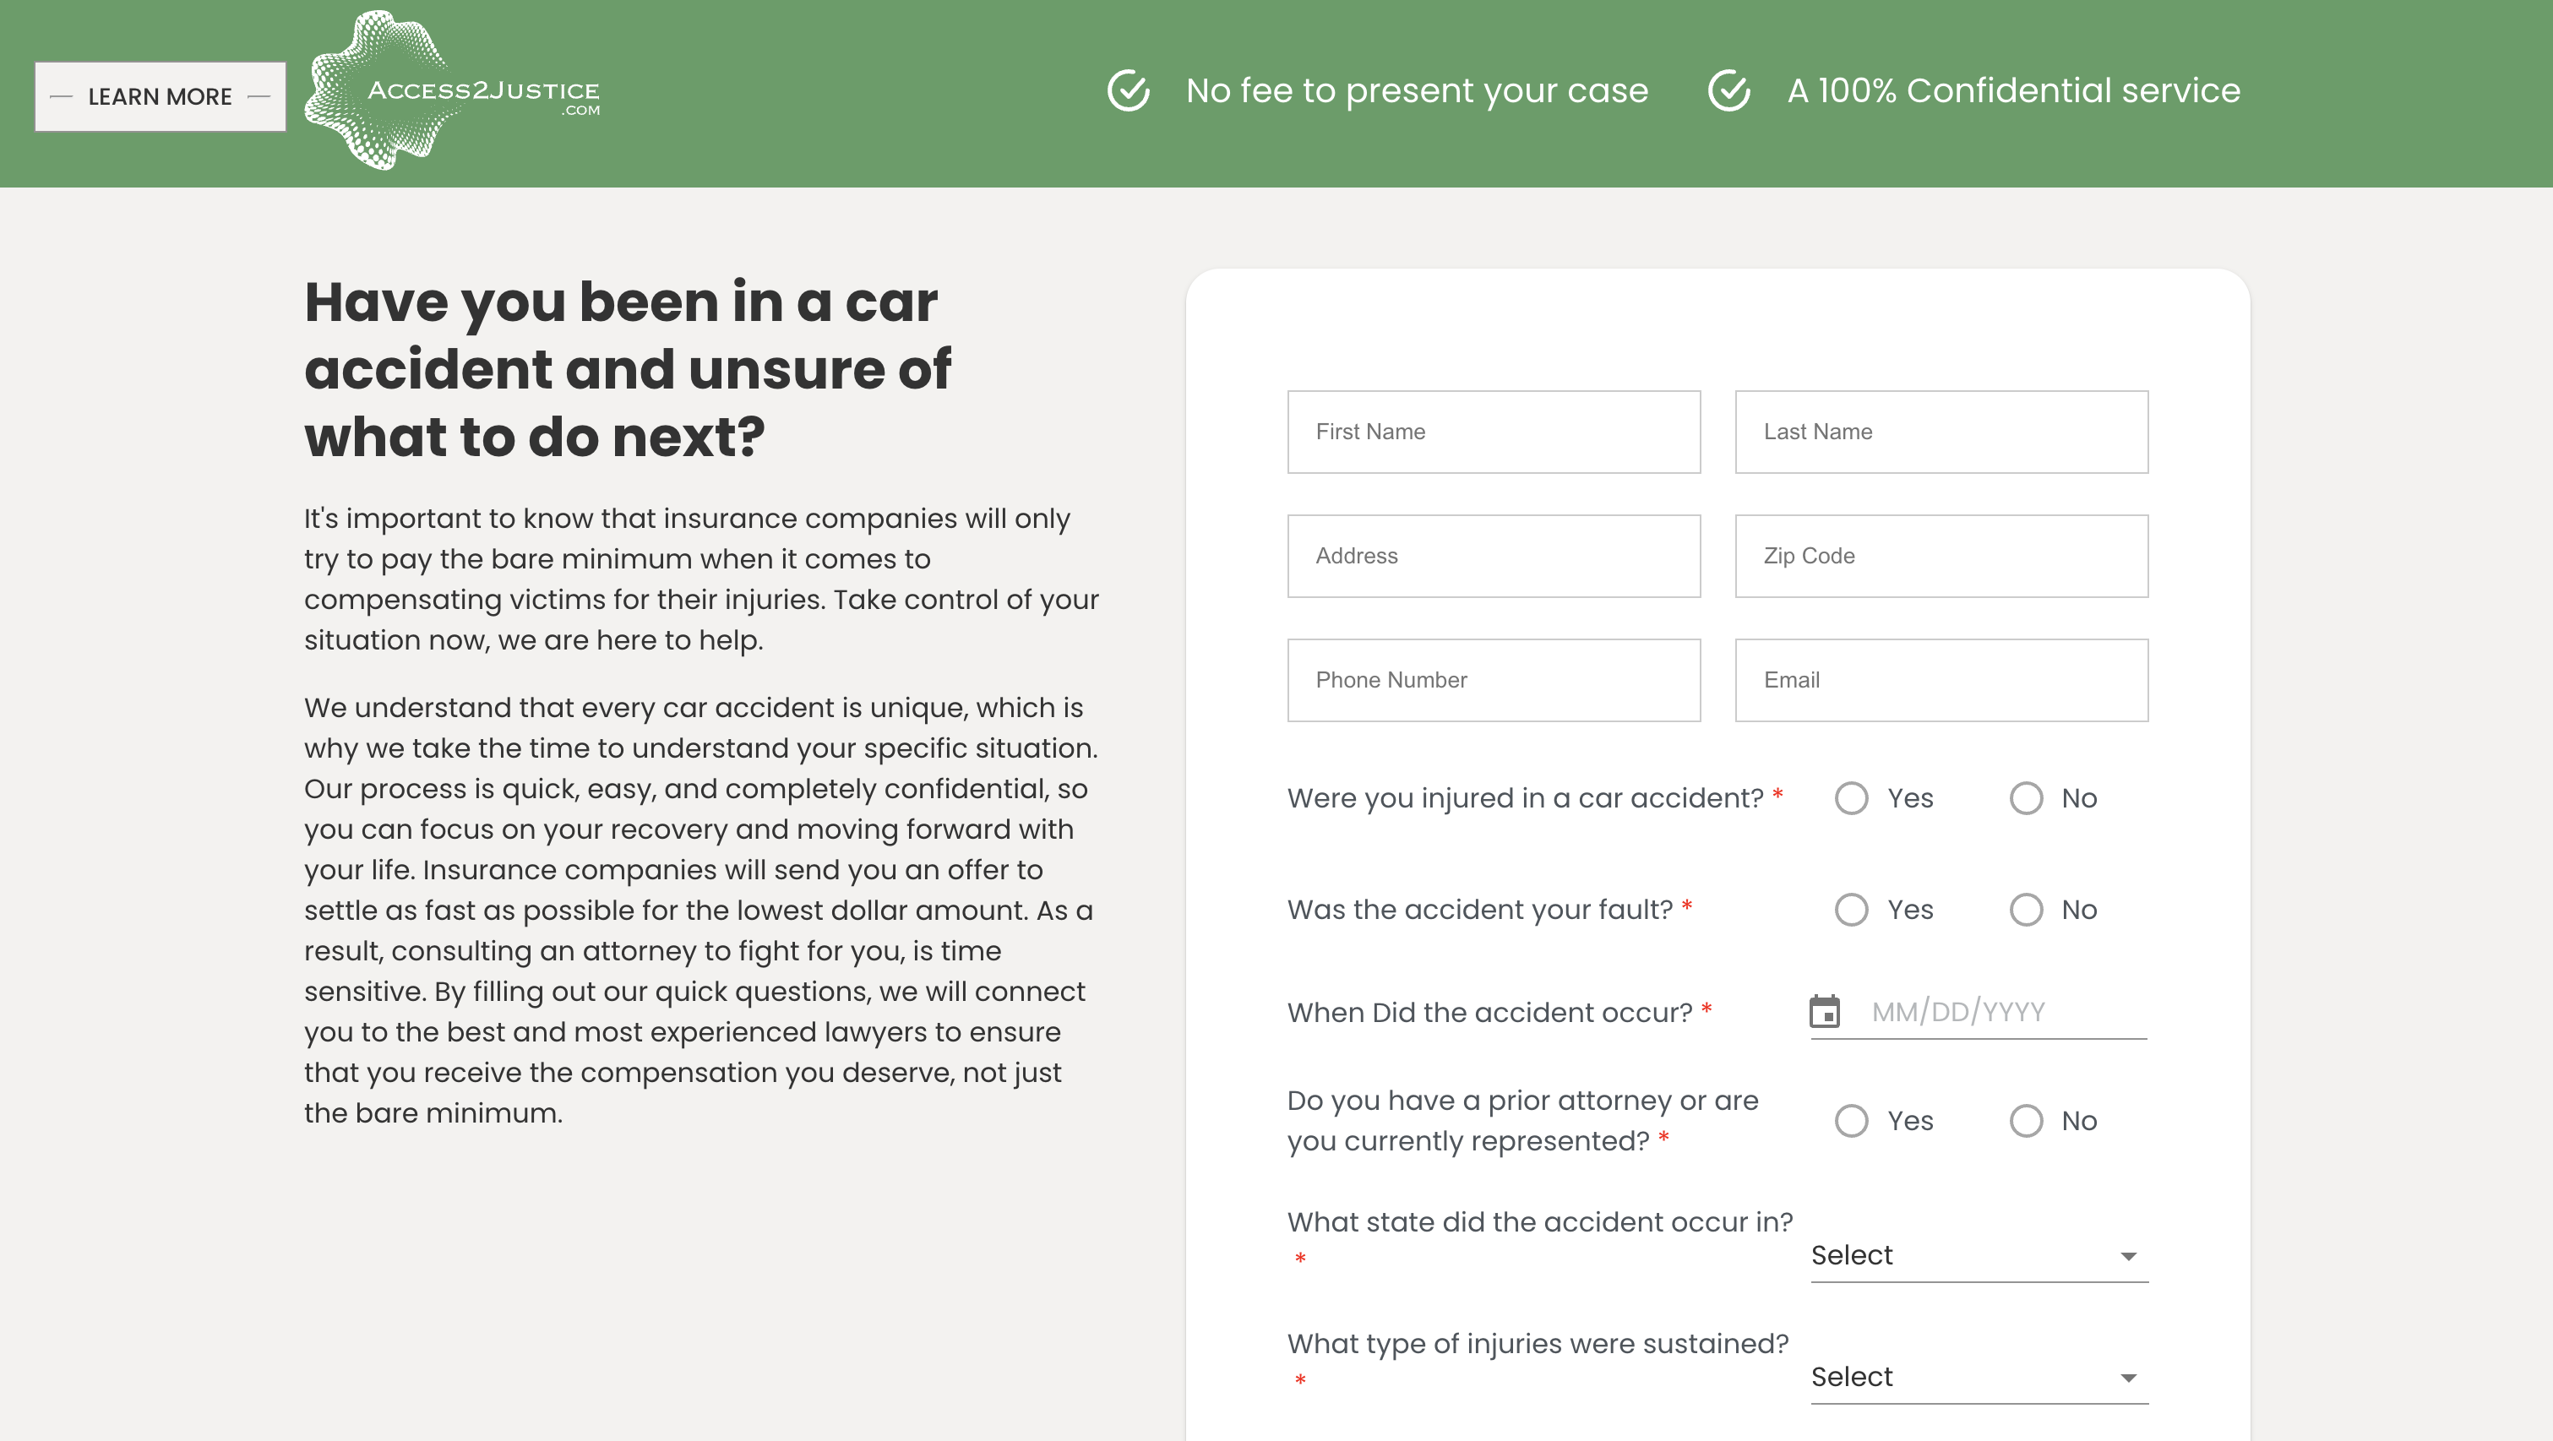Click the Email input field

point(1941,680)
